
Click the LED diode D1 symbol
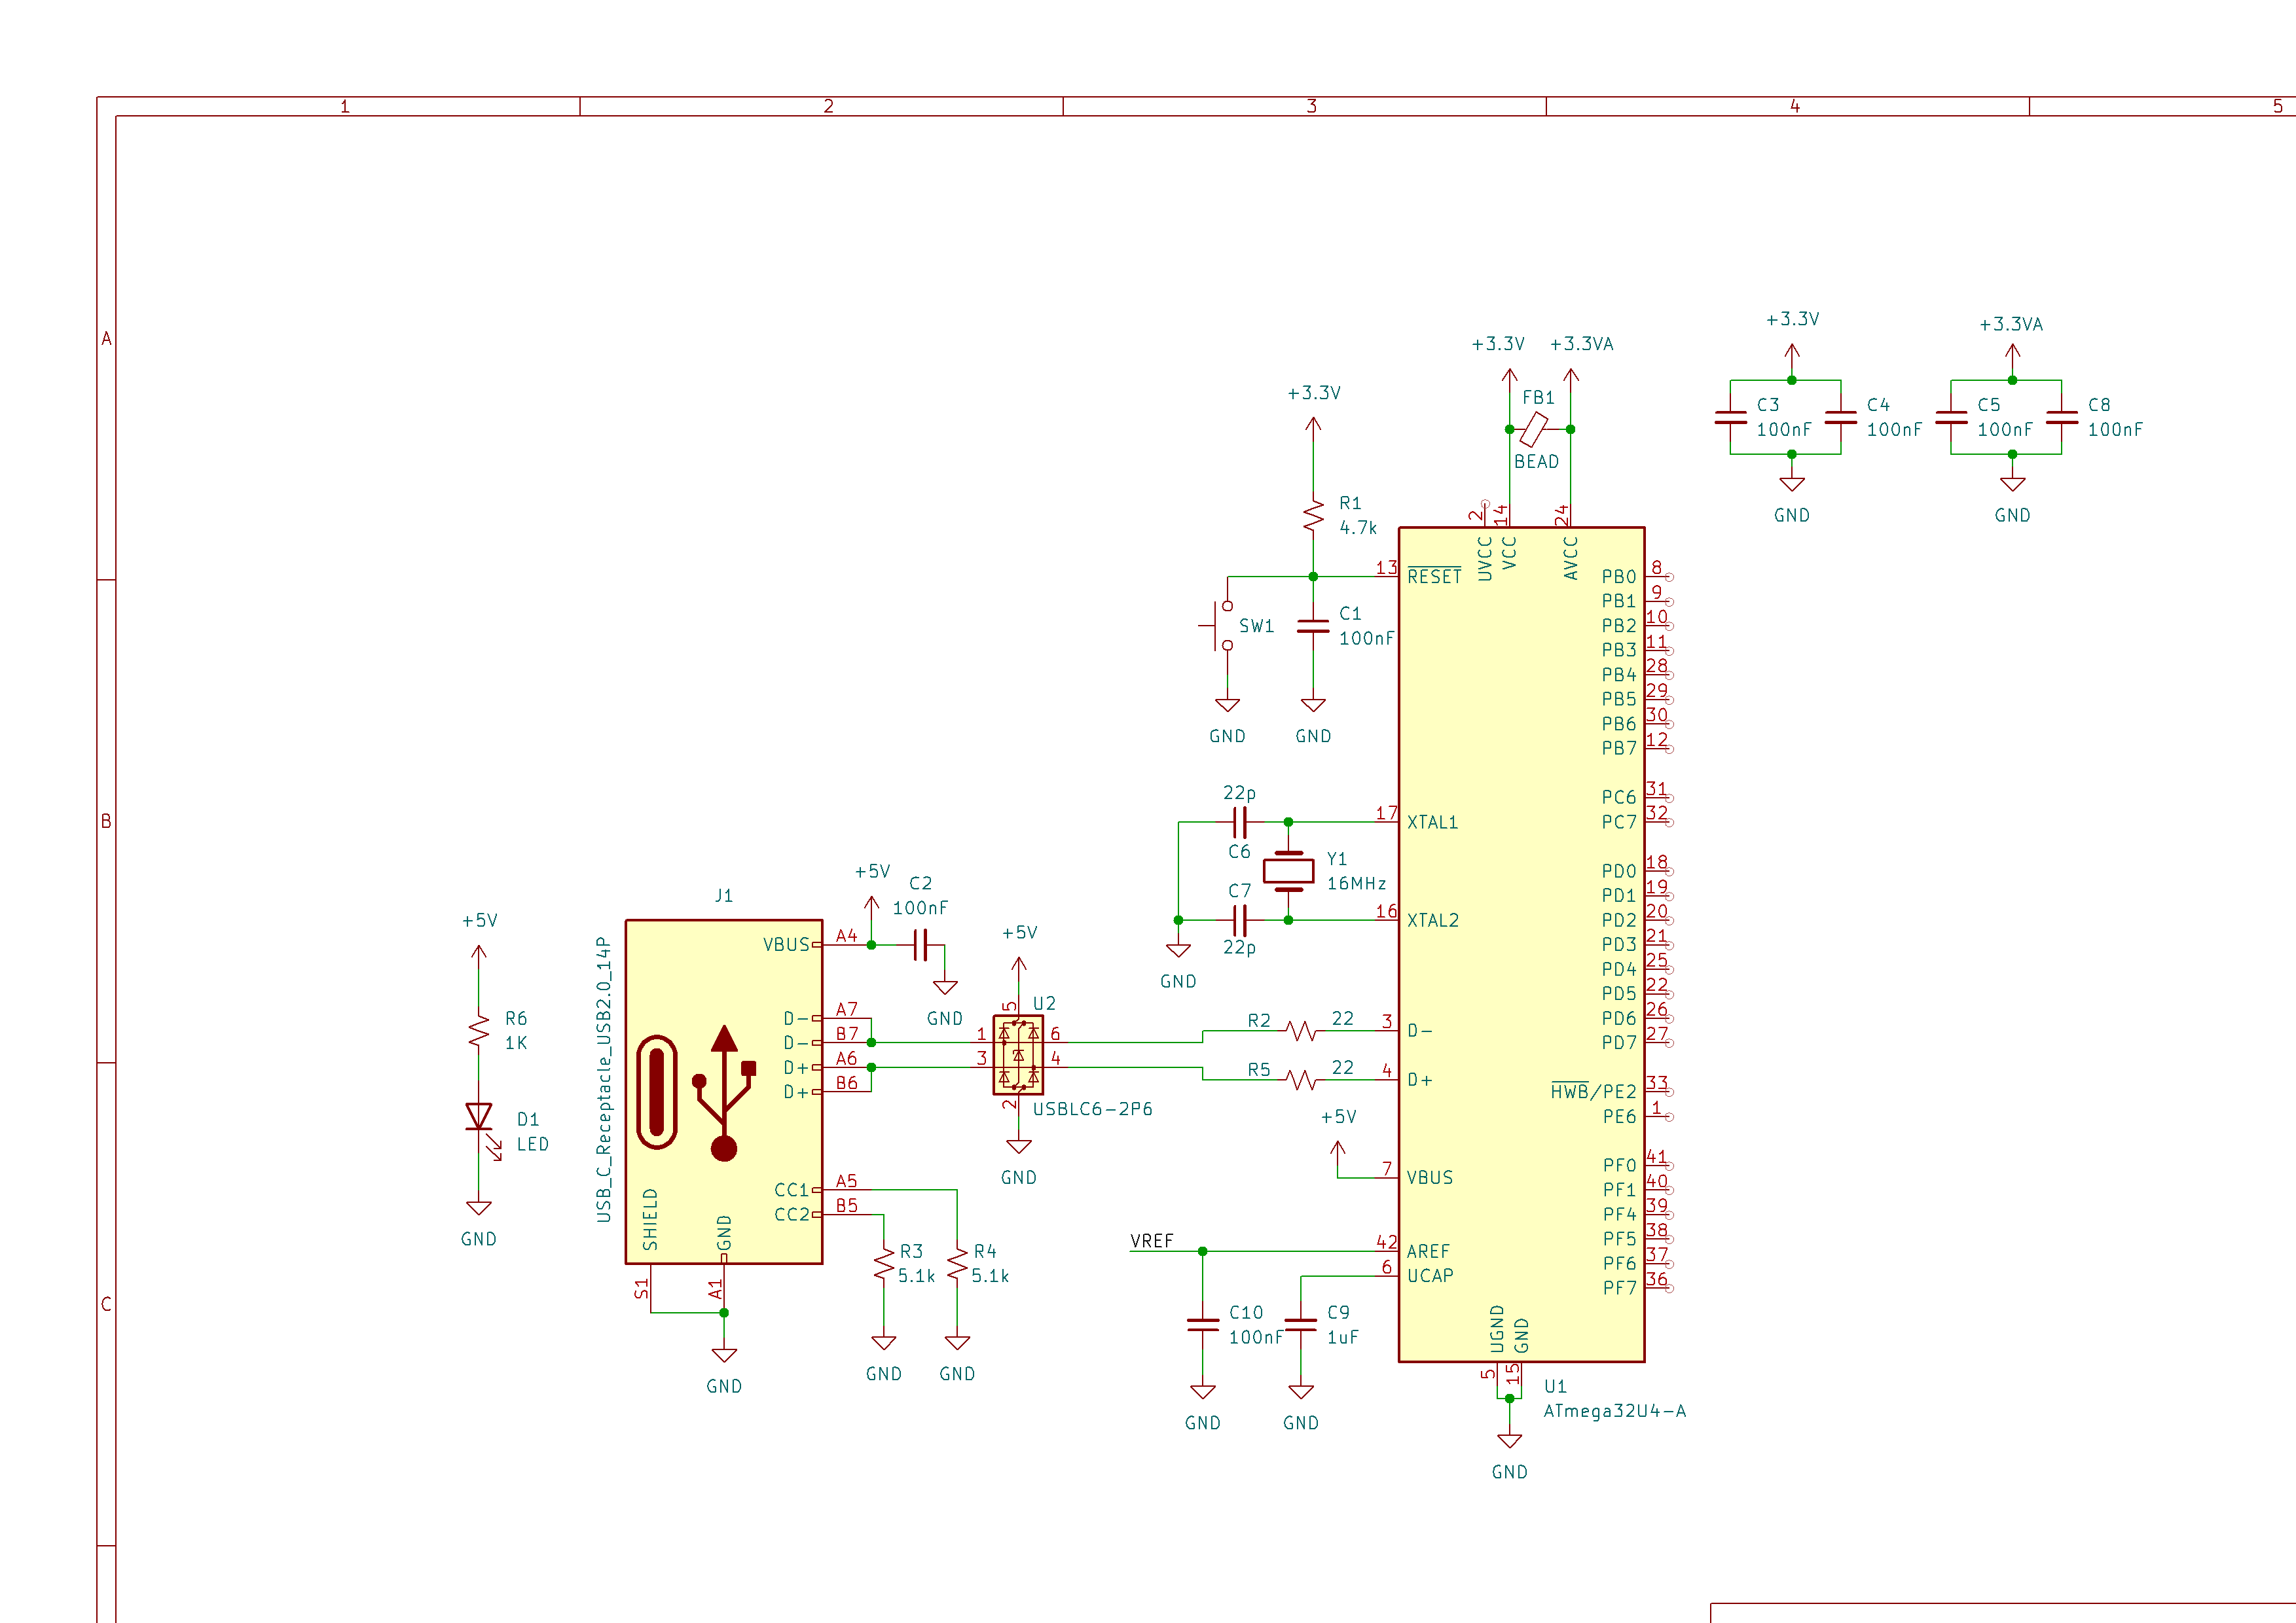(x=479, y=1116)
